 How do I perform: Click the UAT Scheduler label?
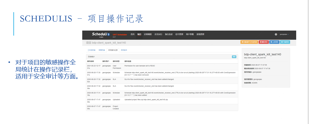pos(120,34)
